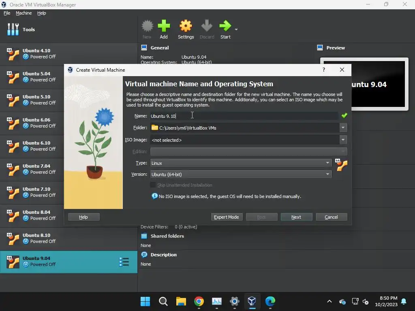Click the question mark help icon in dialog title
Image resolution: width=415 pixels, height=311 pixels.
[324, 70]
